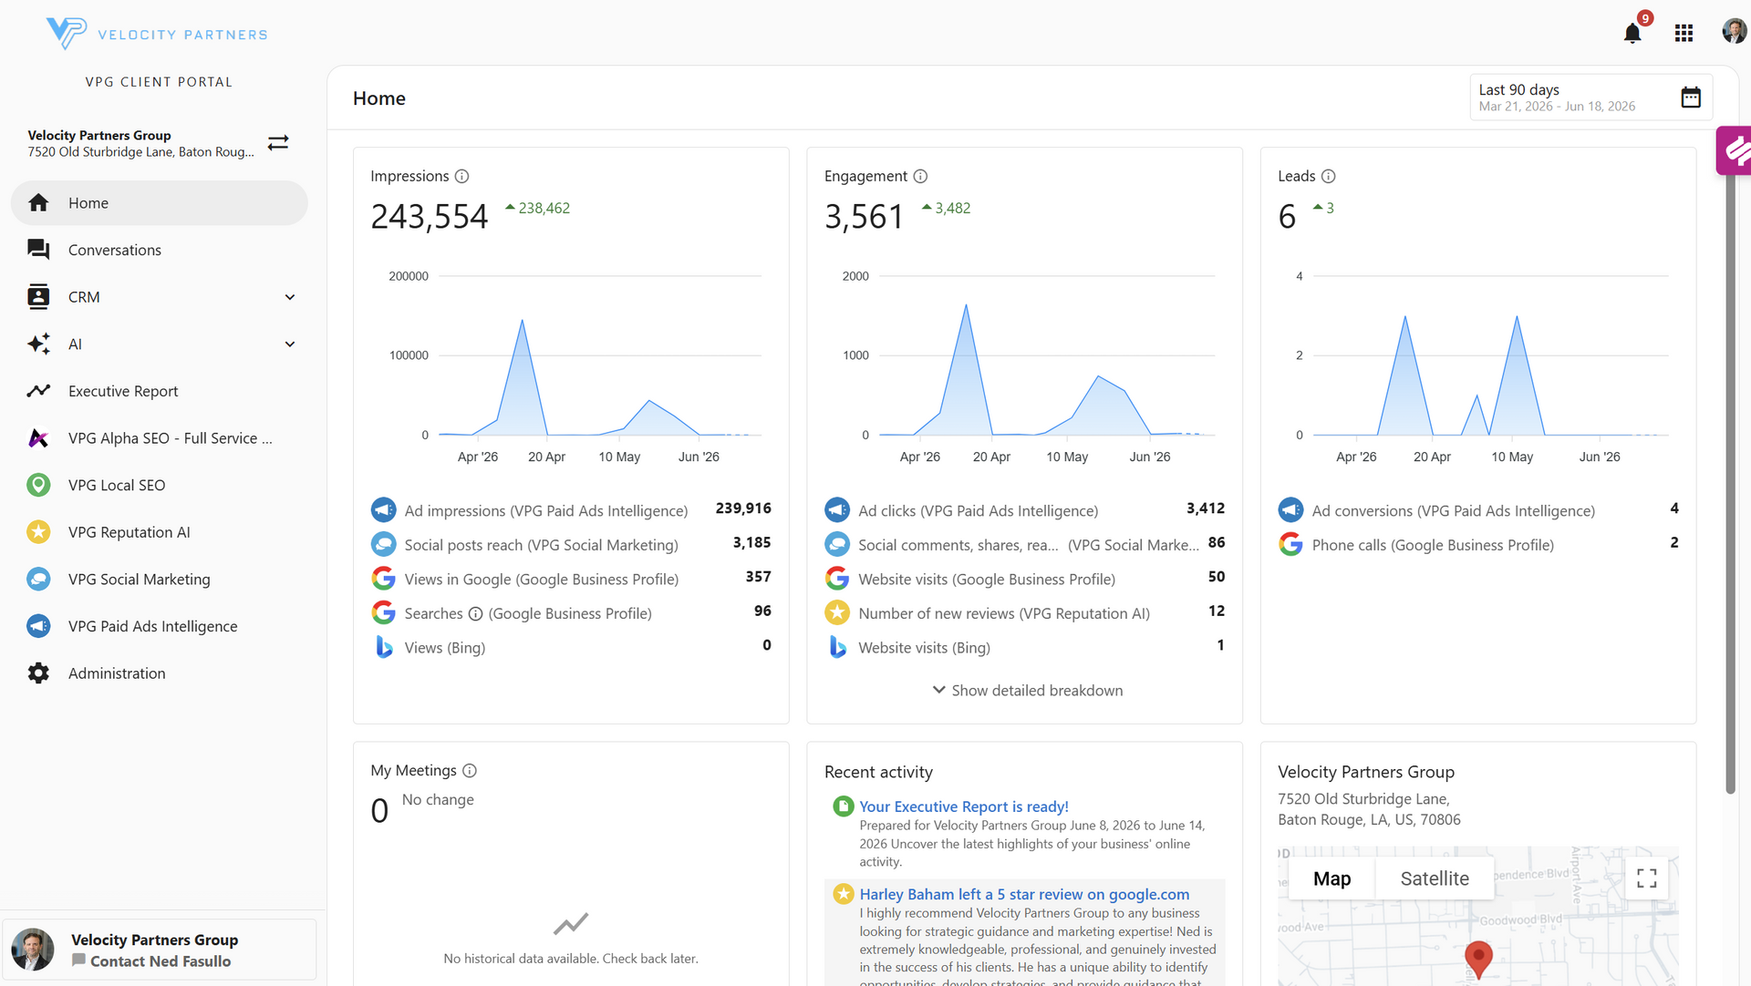
Task: Click the star icon for new reviews
Action: click(x=837, y=612)
